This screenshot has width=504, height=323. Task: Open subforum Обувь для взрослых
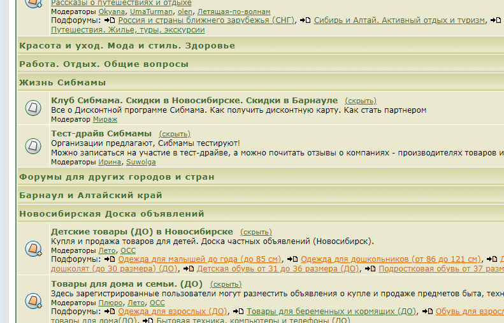[470, 312]
